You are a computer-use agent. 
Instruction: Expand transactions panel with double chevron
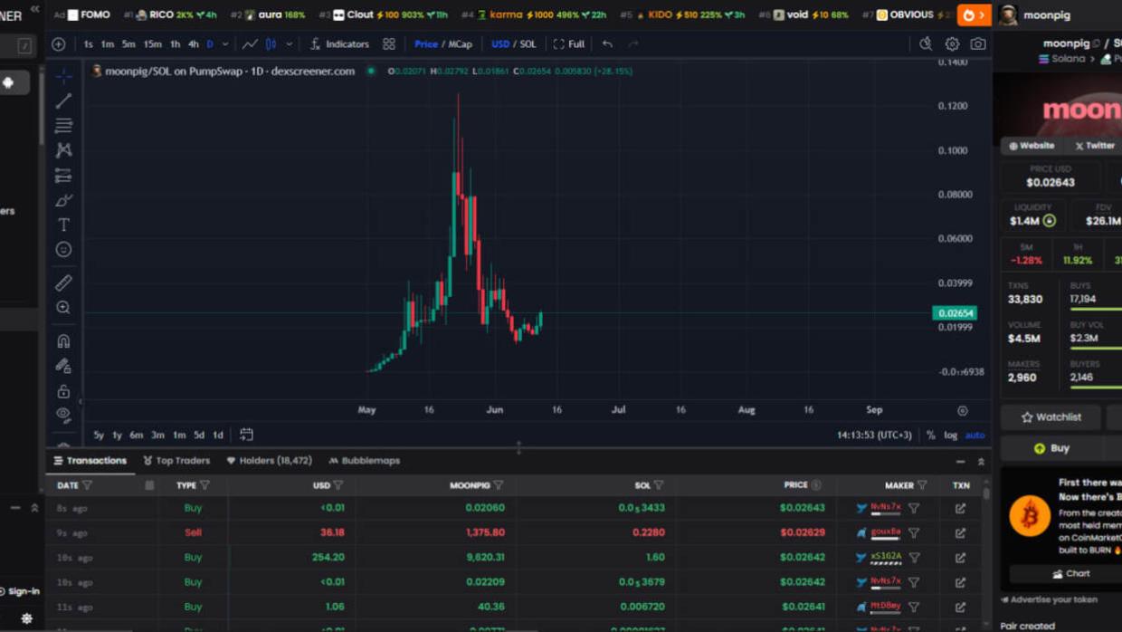[981, 462]
